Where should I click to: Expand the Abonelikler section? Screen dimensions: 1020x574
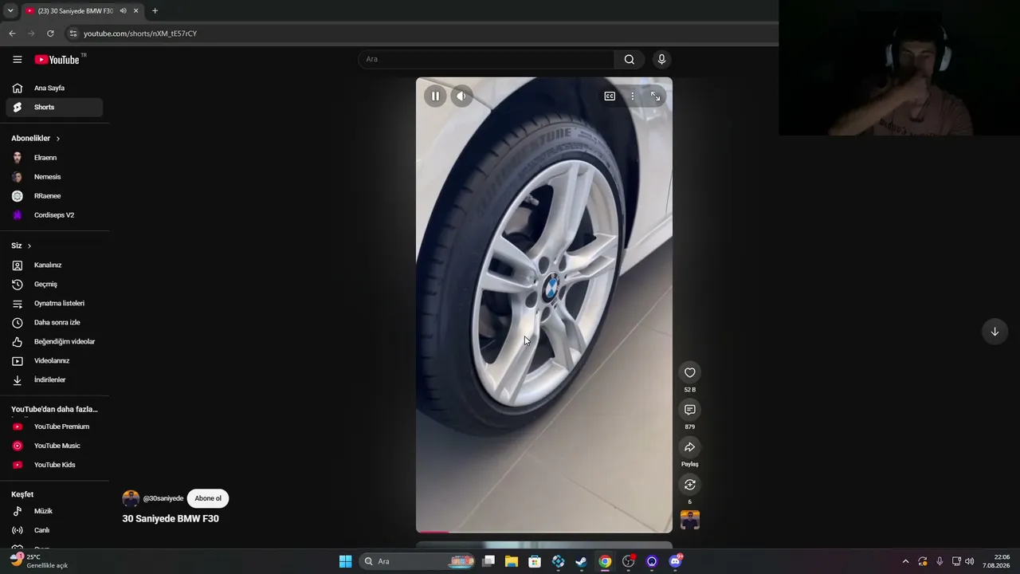click(x=36, y=138)
